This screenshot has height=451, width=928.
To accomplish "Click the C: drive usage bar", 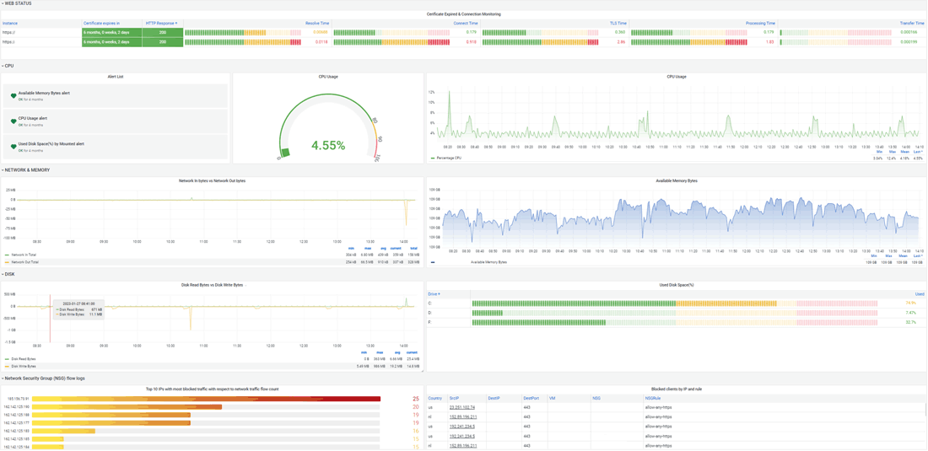I will coord(674,303).
